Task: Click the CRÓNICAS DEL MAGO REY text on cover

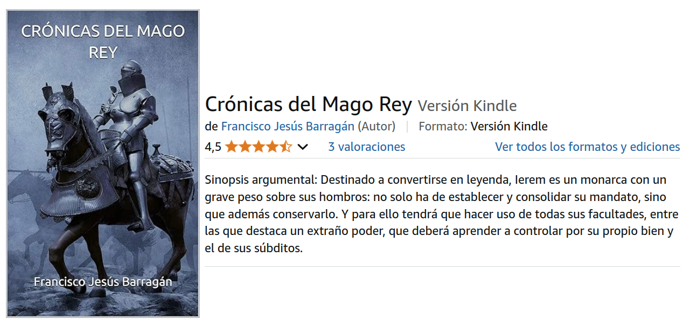Action: point(103,41)
